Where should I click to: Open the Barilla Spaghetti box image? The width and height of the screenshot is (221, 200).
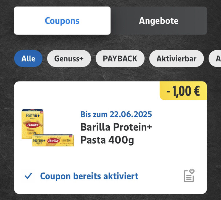coord(53,141)
